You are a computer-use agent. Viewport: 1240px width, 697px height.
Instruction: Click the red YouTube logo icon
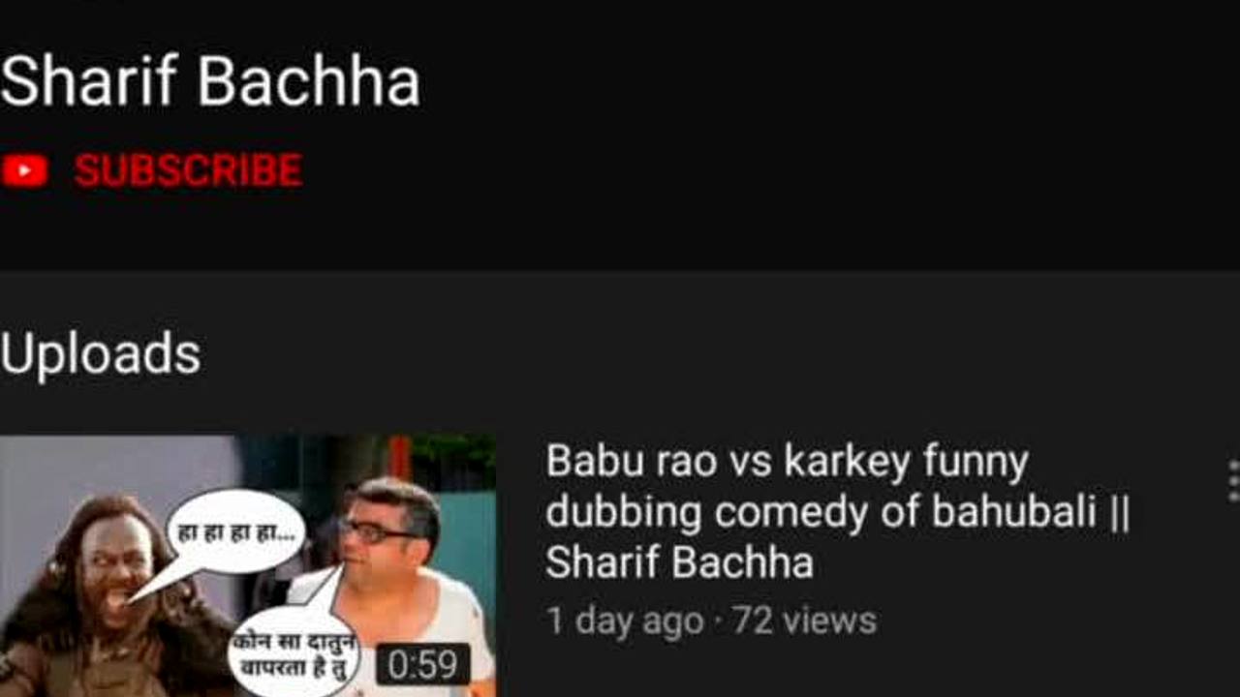pyautogui.click(x=25, y=171)
